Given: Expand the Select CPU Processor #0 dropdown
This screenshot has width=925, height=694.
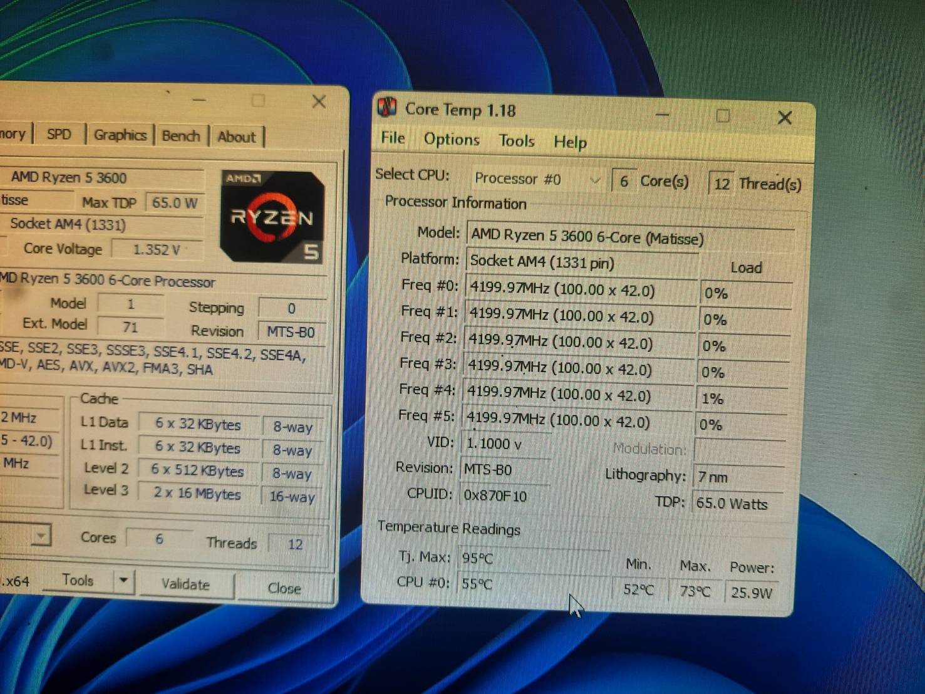Looking at the screenshot, I should click(x=594, y=180).
